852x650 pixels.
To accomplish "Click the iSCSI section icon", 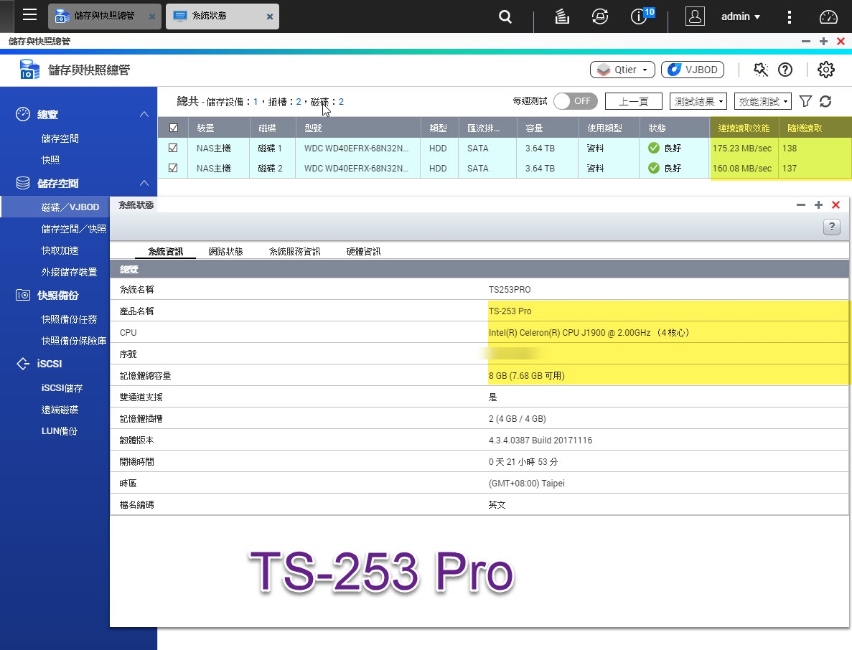I will tap(23, 363).
